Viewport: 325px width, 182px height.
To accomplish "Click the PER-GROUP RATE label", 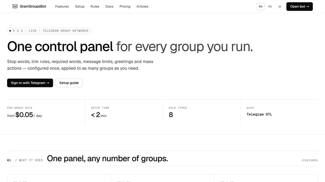I will pyautogui.click(x=19, y=108).
